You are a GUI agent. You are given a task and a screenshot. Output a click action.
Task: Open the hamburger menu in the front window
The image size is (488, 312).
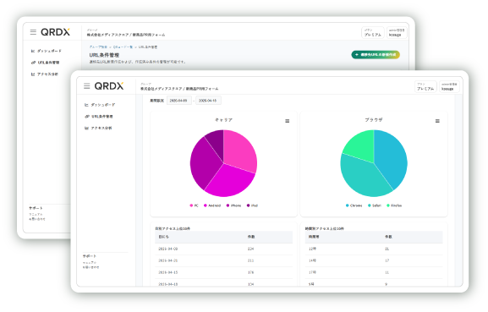click(x=87, y=86)
